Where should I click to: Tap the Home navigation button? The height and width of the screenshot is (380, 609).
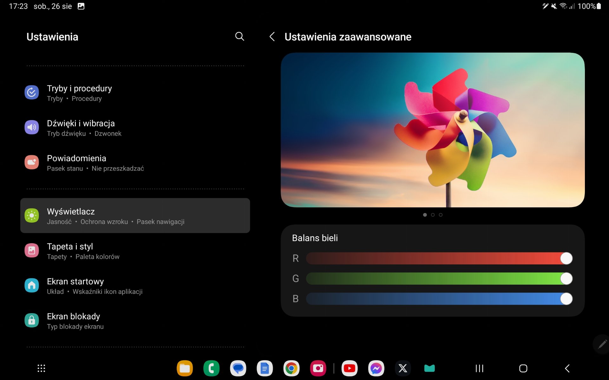click(523, 368)
